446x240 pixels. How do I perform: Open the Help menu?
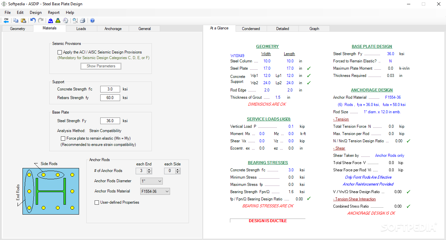click(x=70, y=13)
